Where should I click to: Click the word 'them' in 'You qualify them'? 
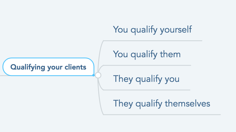coord(170,54)
